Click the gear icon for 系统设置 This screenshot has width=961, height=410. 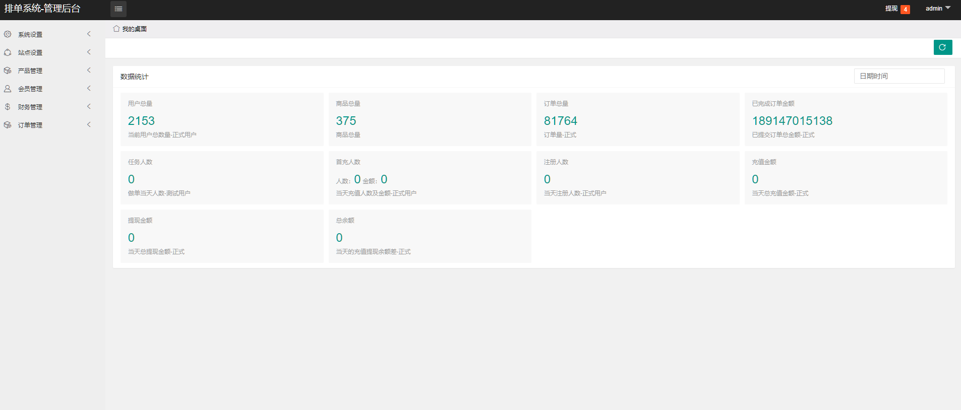point(8,34)
